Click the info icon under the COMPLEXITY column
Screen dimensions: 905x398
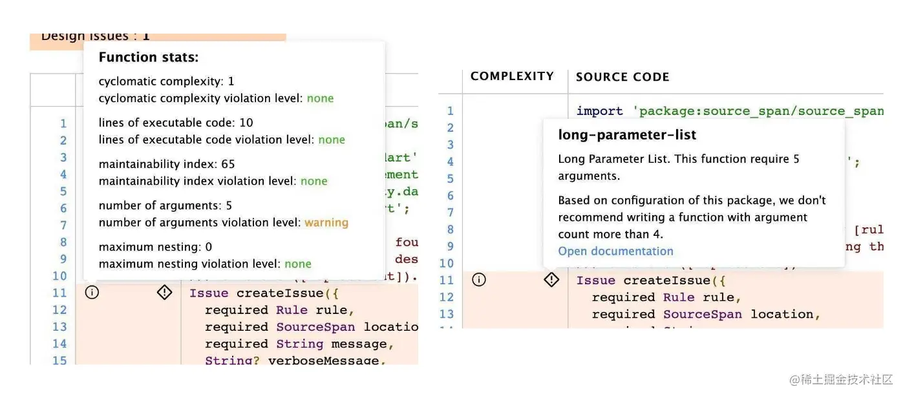(x=478, y=280)
